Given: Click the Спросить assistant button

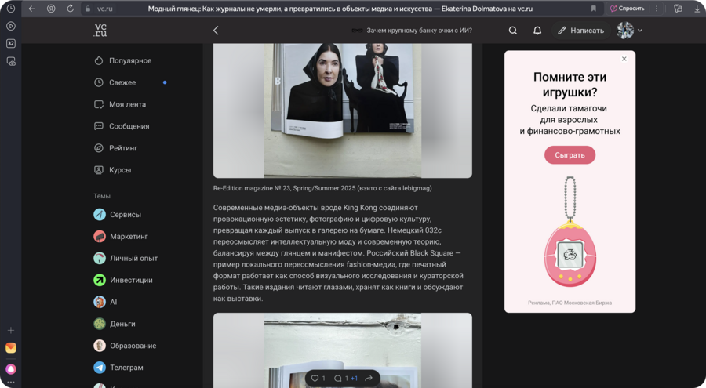Looking at the screenshot, I should tap(628, 9).
